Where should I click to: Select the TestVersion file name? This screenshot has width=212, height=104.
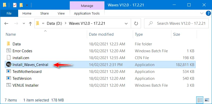click(x=22, y=78)
